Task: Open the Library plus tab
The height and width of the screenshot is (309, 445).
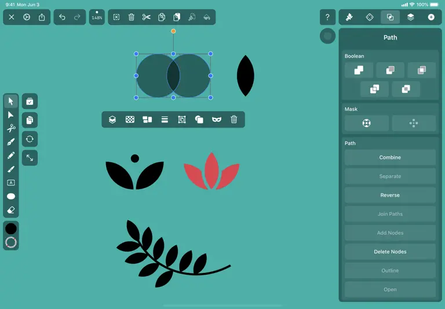Action: [x=431, y=17]
